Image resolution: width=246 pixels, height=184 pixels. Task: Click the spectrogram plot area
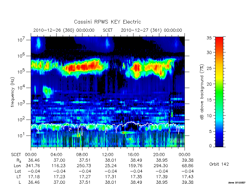point(108,92)
